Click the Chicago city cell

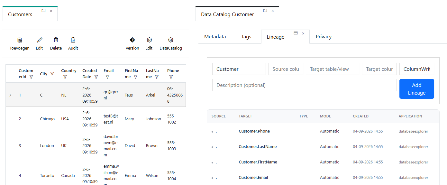47,119
